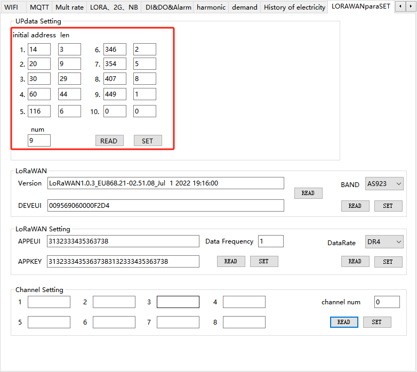
Task: Open the BAND dropdown showing AS923
Action: 384,184
